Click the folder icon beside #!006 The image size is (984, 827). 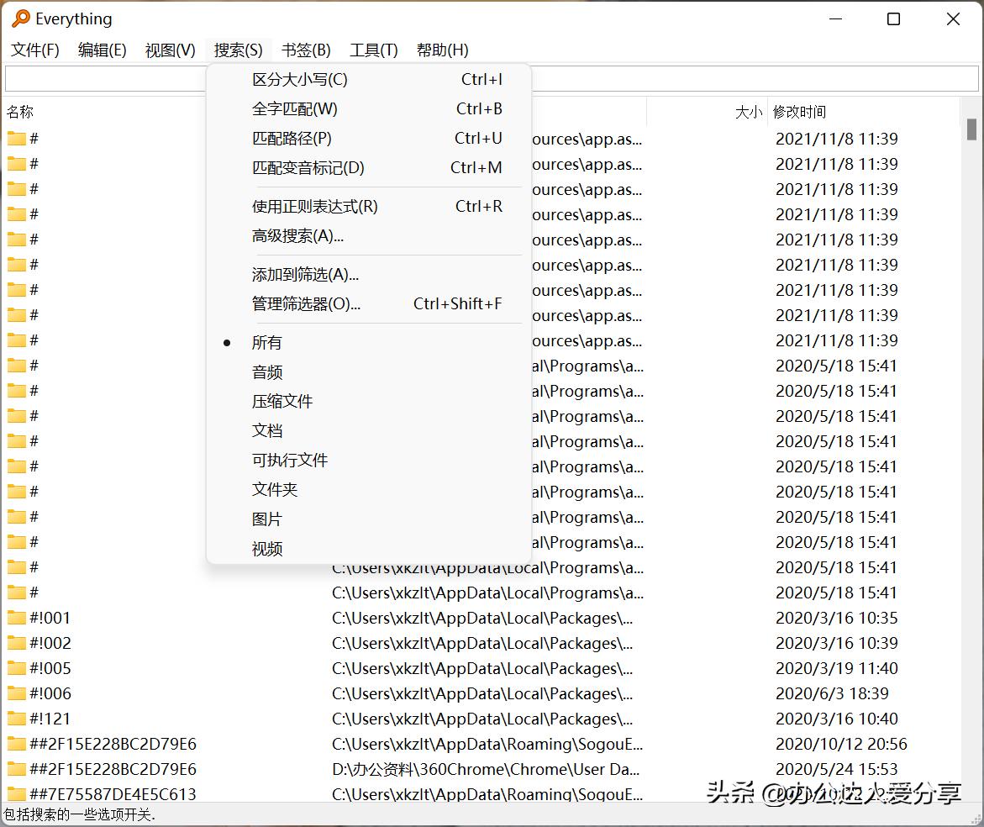15,693
